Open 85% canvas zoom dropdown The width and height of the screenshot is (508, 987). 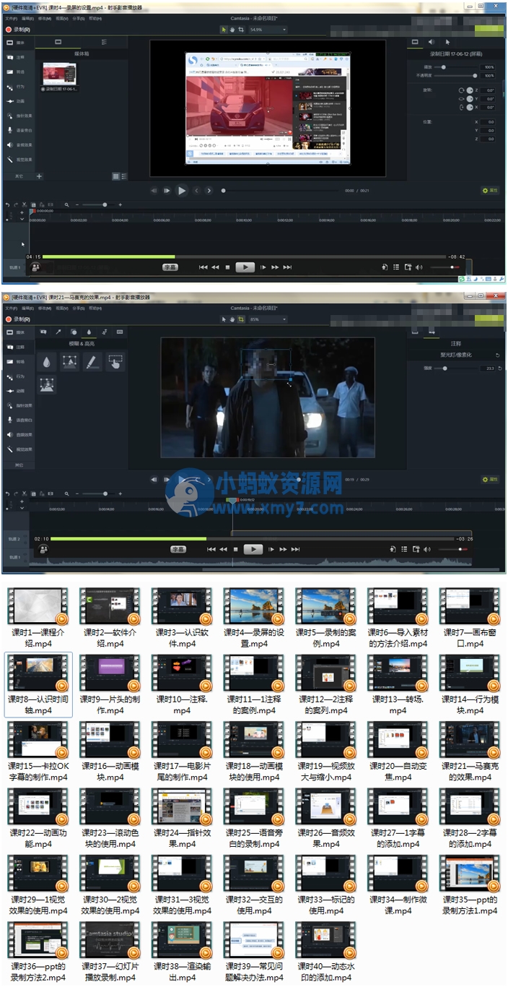tap(268, 319)
